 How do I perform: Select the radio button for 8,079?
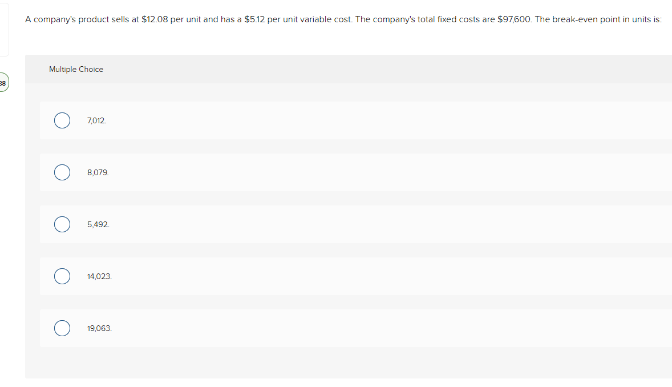click(62, 172)
